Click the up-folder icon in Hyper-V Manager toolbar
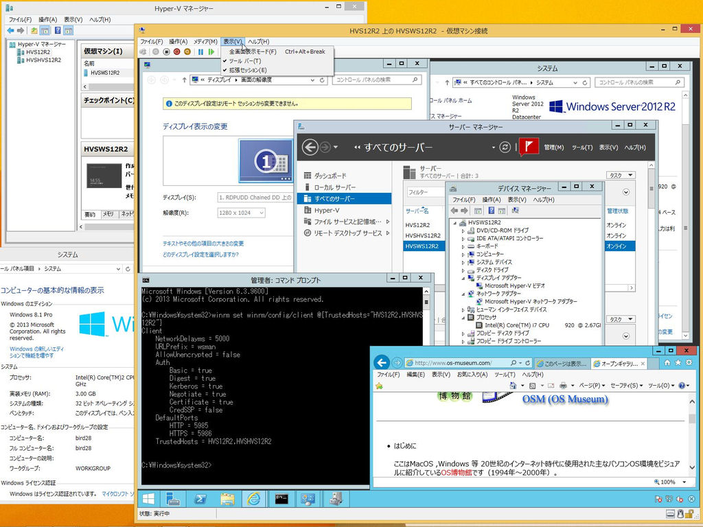The height and width of the screenshot is (527, 703). (x=34, y=30)
